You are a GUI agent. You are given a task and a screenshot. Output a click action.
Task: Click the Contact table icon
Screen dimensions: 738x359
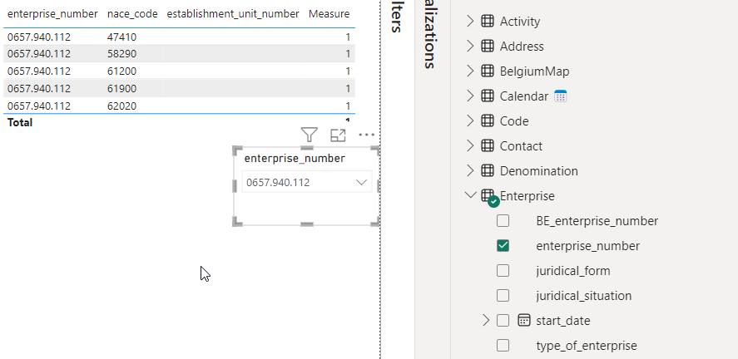(487, 145)
